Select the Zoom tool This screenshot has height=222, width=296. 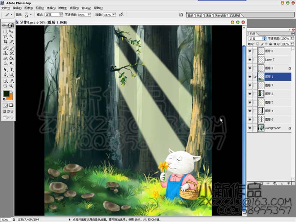pos(11,86)
